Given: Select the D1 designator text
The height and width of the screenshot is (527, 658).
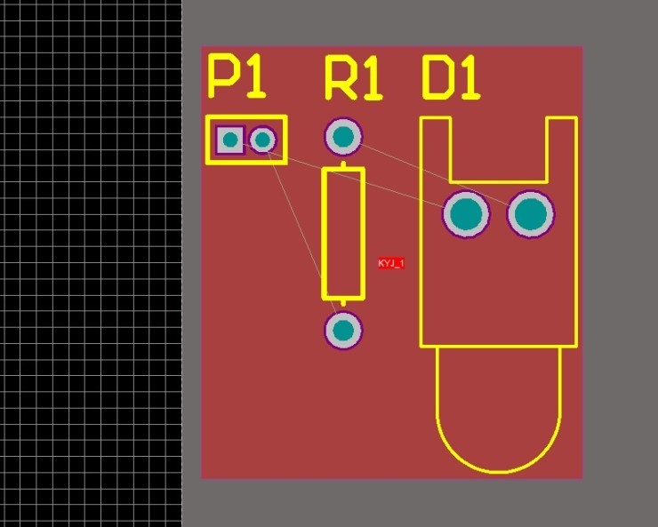Looking at the screenshot, I should pos(451,77).
